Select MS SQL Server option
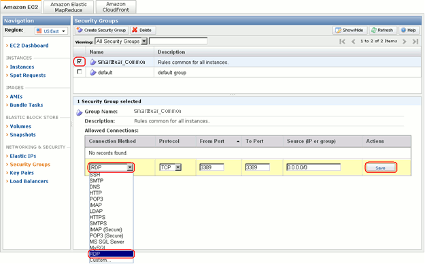 click(x=111, y=242)
